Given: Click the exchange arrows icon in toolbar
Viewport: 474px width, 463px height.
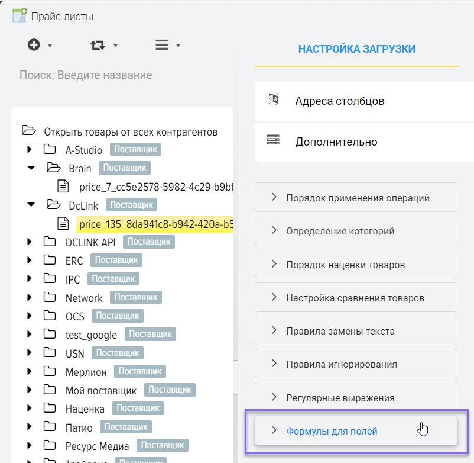Looking at the screenshot, I should tap(98, 45).
